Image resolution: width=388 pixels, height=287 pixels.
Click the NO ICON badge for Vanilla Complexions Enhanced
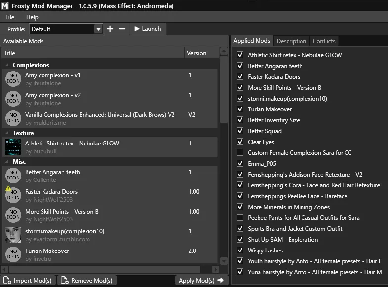[13, 118]
